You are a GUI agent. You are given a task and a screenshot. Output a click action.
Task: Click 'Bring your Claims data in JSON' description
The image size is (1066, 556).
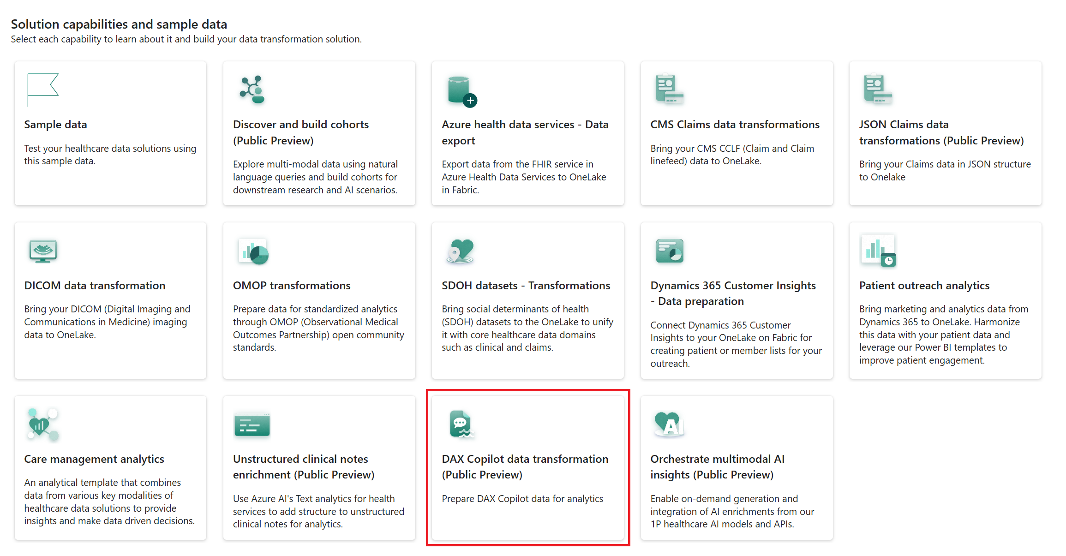[945, 171]
